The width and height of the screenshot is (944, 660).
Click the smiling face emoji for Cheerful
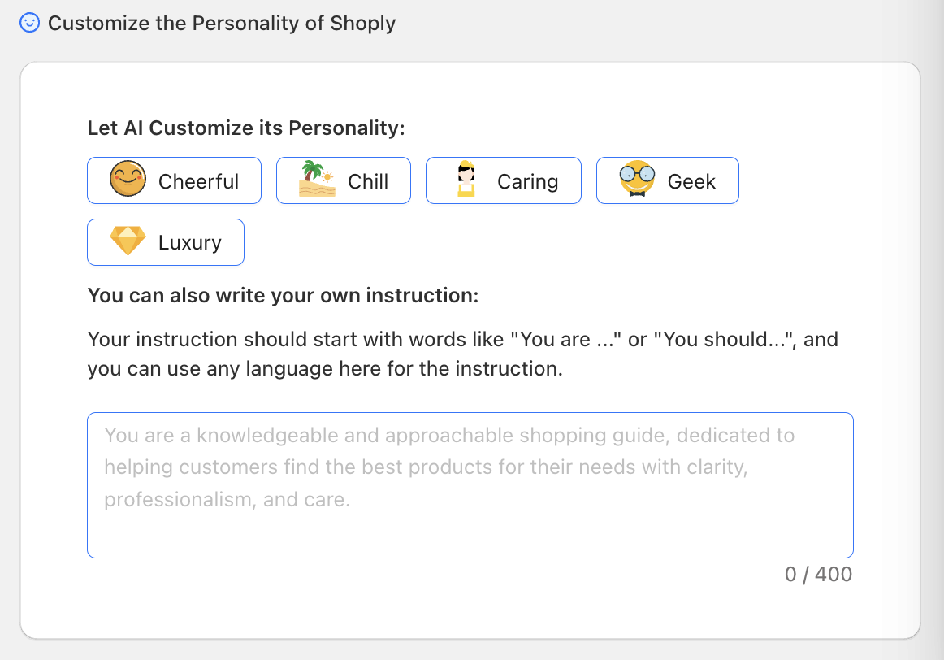128,180
